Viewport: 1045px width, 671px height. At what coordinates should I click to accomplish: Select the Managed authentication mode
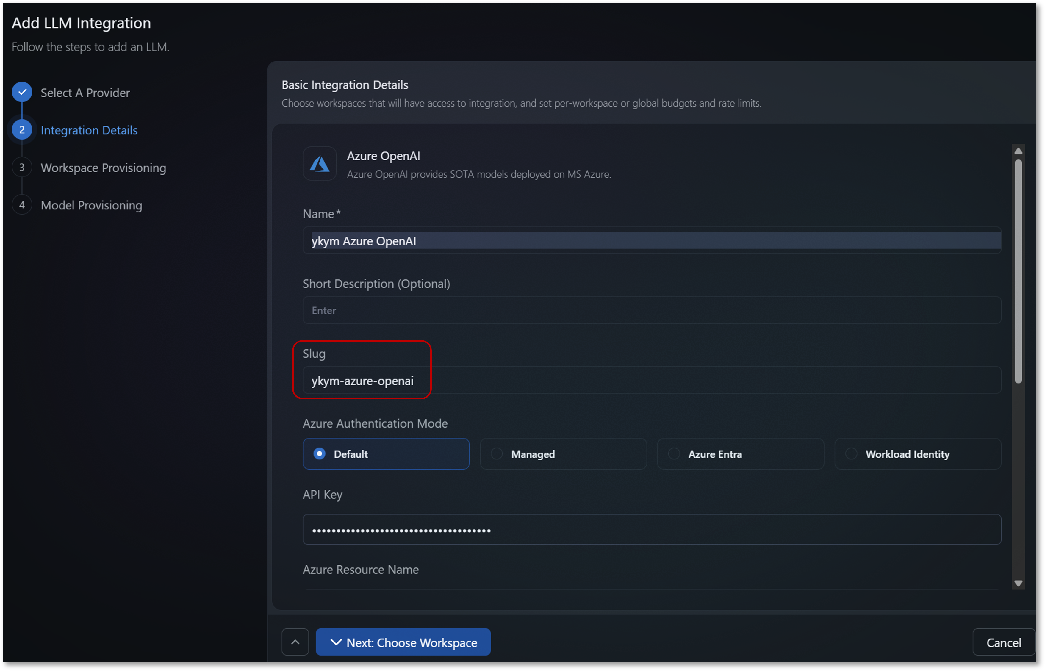coord(563,454)
